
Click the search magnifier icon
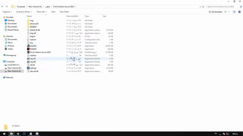[241, 7]
